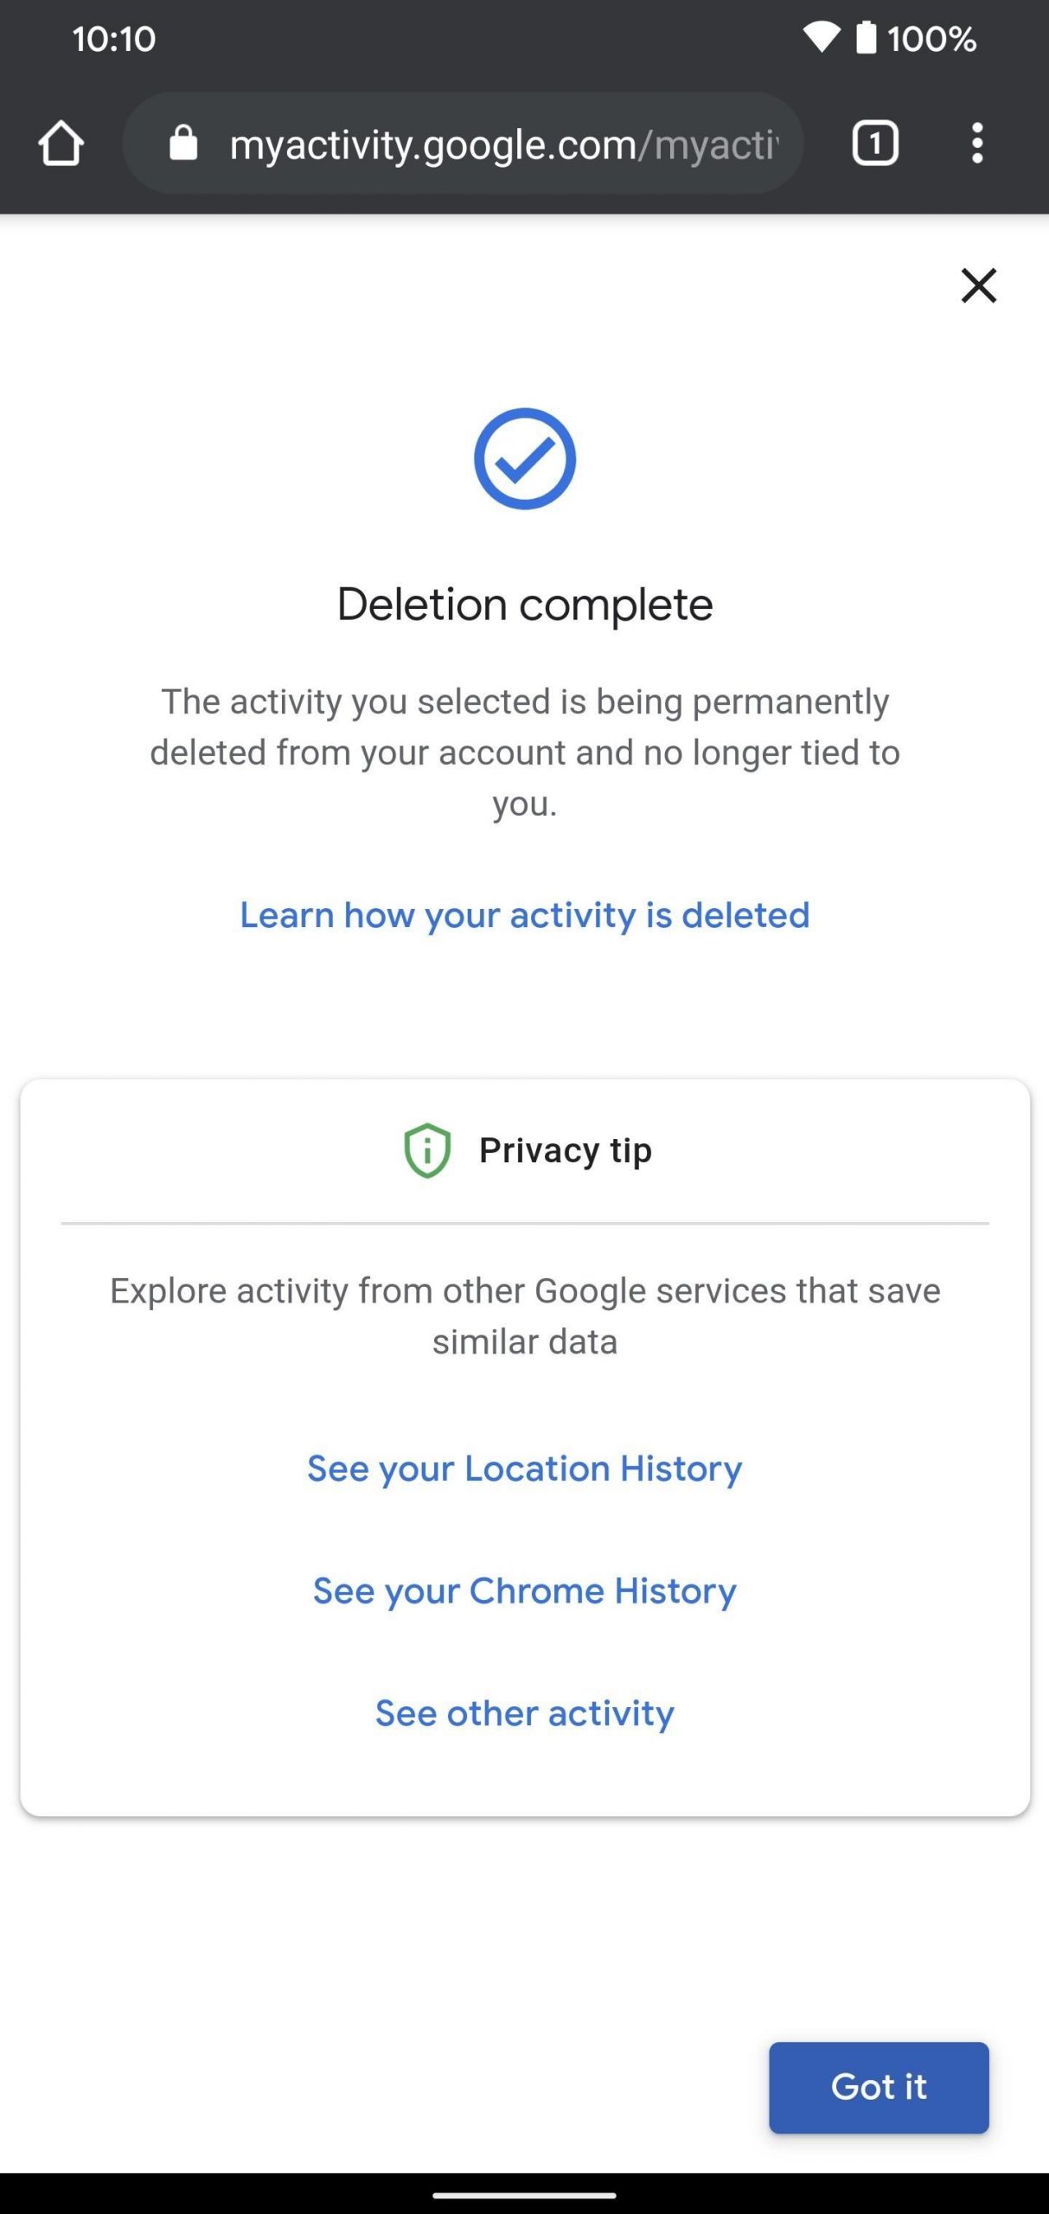Close the Deletion complete dialog with X
The width and height of the screenshot is (1049, 2214).
978,285
